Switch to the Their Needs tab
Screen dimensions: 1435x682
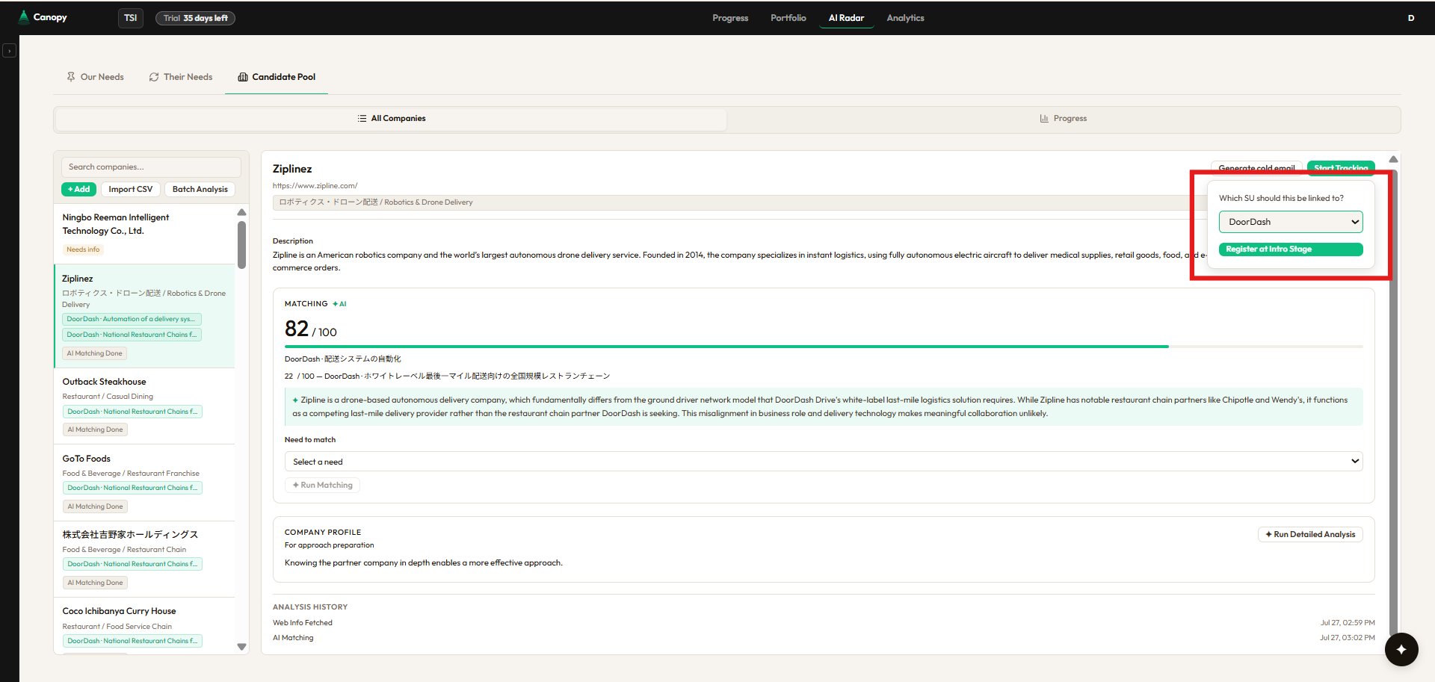coord(181,77)
